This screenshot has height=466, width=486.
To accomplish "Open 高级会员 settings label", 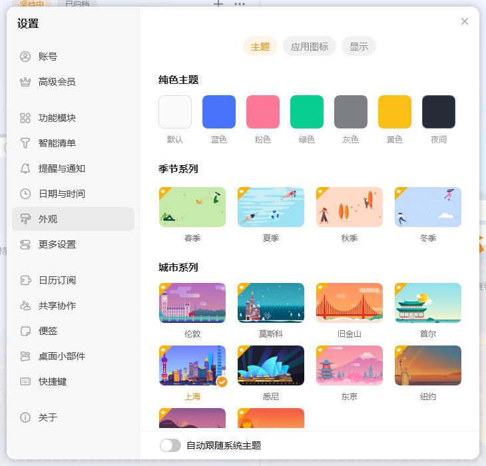I will [x=57, y=82].
